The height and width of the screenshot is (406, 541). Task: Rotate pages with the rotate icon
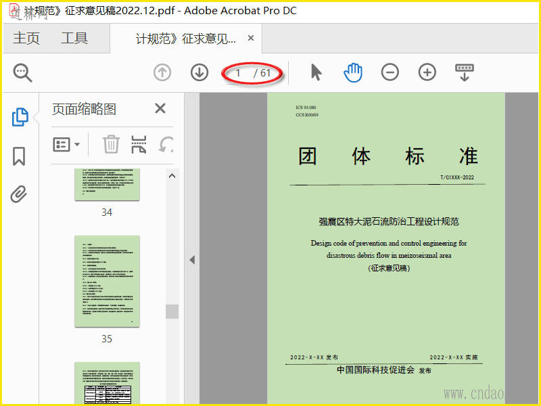pos(166,144)
